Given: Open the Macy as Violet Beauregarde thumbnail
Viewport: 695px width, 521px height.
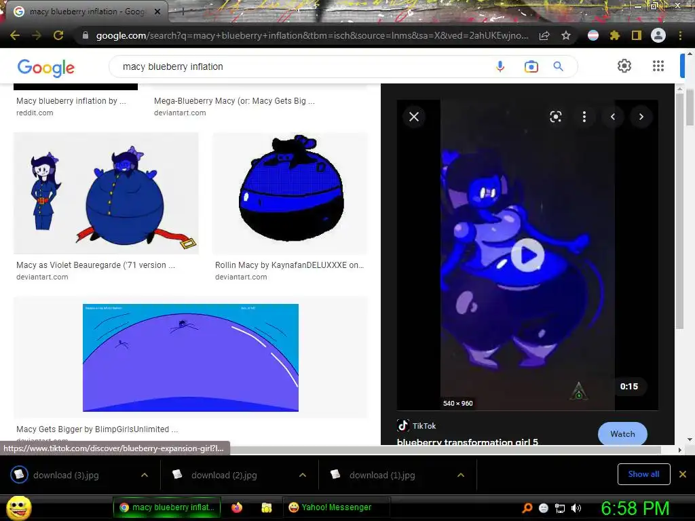Looking at the screenshot, I should pos(106,193).
